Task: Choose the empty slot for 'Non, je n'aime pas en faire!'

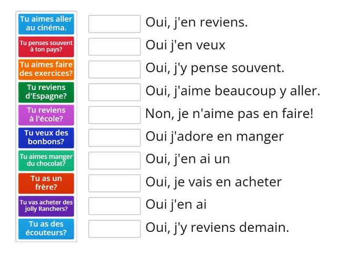Action: pyautogui.click(x=114, y=115)
